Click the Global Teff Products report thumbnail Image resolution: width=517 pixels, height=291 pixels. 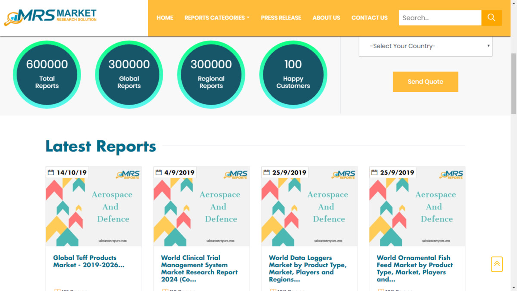click(x=93, y=207)
